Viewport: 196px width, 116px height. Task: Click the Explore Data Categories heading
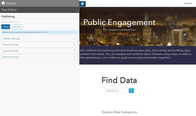pos(119,112)
